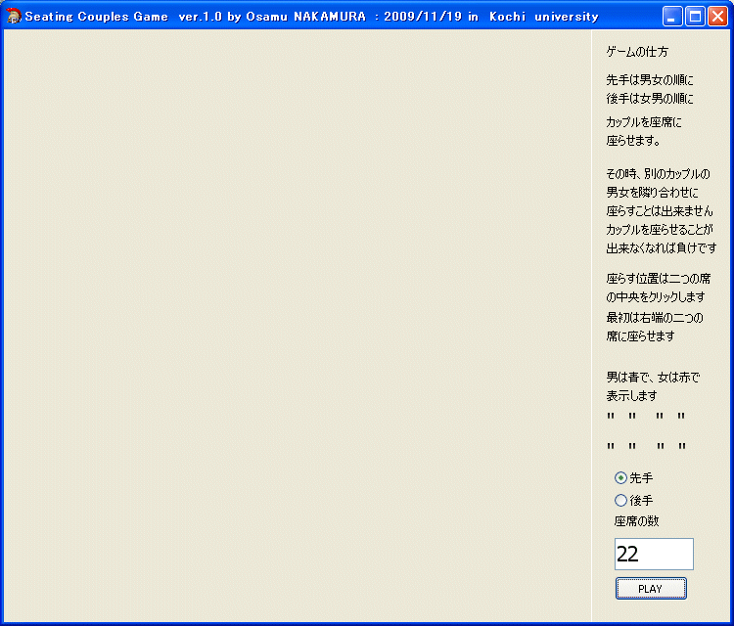Viewport: 734px width, 626px height.
Task: Click the text 最初は右端の二つの
Action: (655, 318)
